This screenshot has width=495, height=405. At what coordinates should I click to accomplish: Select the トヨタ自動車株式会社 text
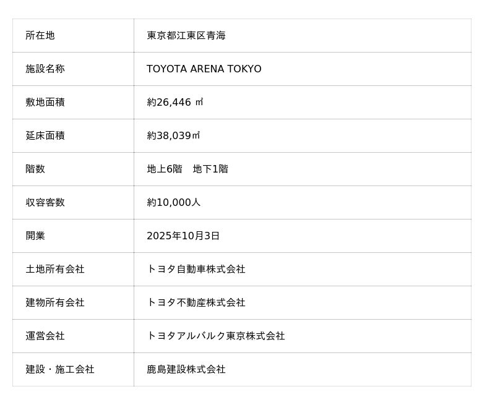[x=196, y=270]
